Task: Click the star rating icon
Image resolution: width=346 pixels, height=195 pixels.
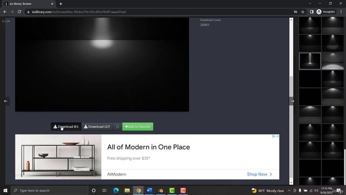Action: point(117,127)
